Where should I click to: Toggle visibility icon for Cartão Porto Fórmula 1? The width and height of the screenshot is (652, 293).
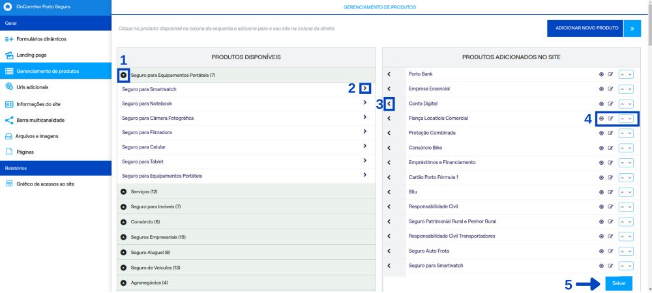tap(601, 177)
